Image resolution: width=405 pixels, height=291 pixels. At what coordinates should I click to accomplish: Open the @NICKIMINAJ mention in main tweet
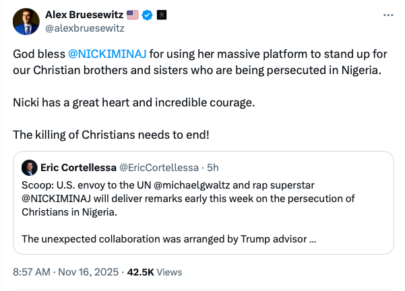coord(108,53)
